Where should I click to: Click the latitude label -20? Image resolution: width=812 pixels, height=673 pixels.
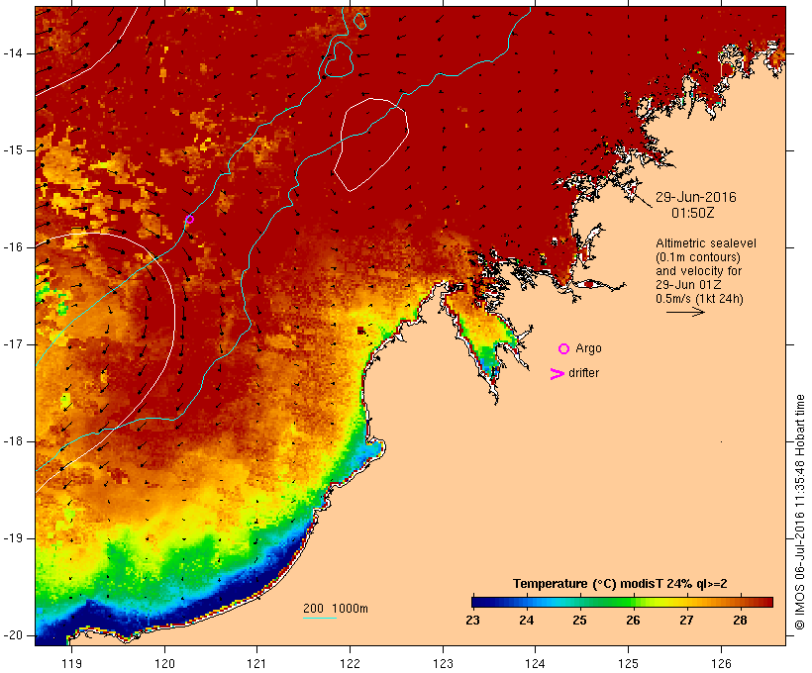tap(13, 635)
